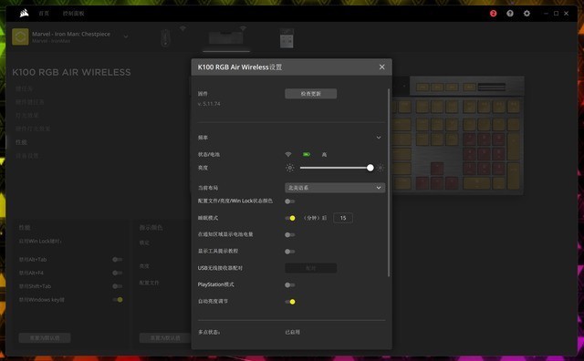Click the dim brightness sun icon

point(290,168)
